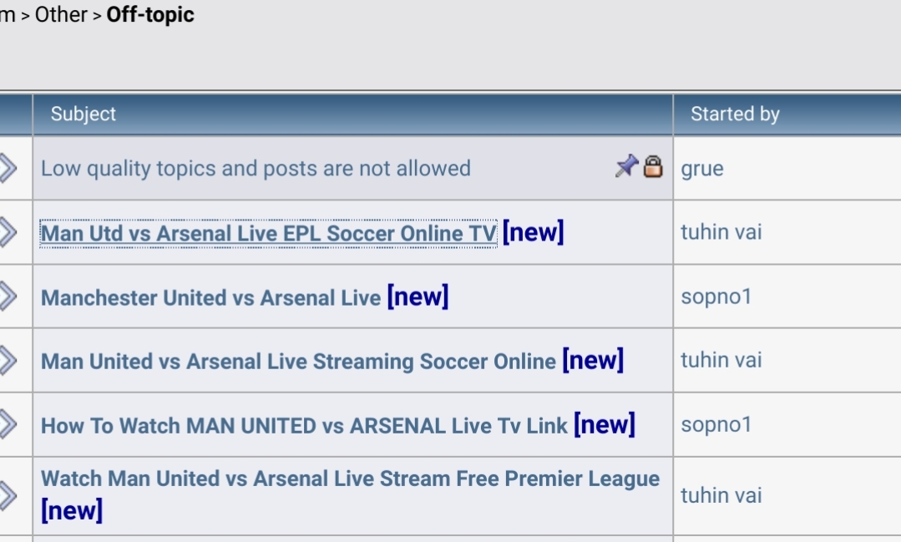Open 'Watch Man United vs Arsenal Live Stream Free'
The width and height of the screenshot is (901, 542).
(350, 479)
